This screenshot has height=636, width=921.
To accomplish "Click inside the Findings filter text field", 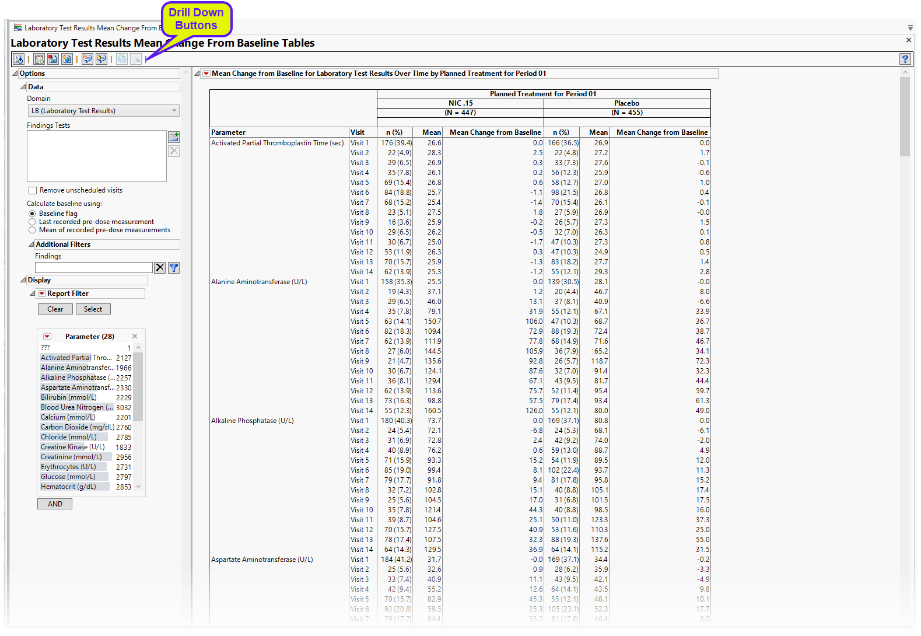I will [x=93, y=268].
